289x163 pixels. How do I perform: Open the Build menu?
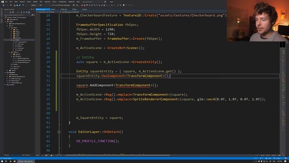click(29, 2)
